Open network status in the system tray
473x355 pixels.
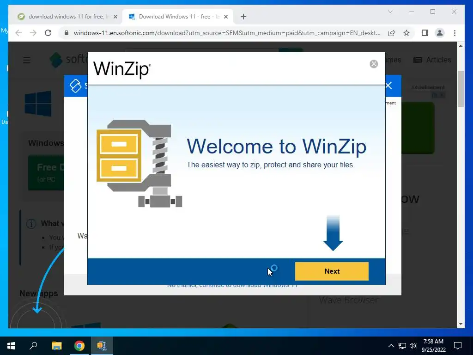[x=402, y=346]
